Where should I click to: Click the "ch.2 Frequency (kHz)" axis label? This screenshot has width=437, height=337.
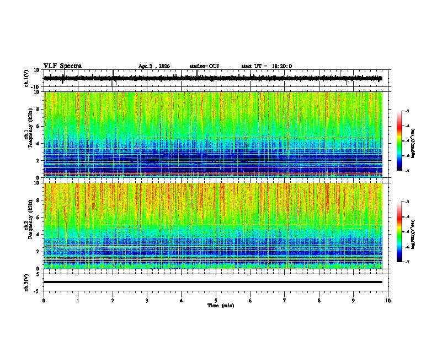tap(28, 219)
